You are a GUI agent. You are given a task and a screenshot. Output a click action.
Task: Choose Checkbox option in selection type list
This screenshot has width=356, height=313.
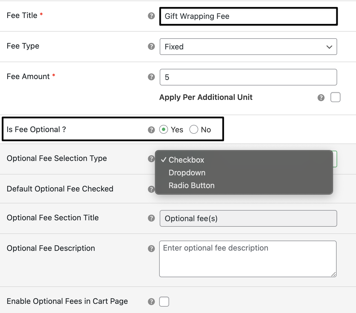pyautogui.click(x=244, y=160)
